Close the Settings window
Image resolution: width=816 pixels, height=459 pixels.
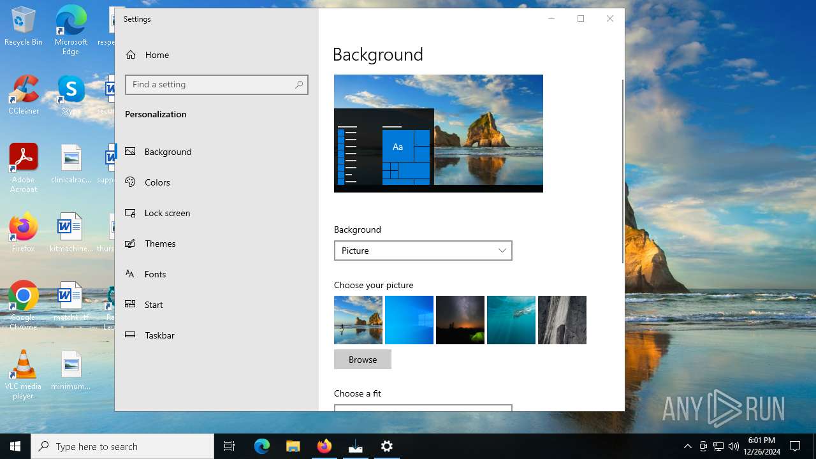pyautogui.click(x=610, y=18)
